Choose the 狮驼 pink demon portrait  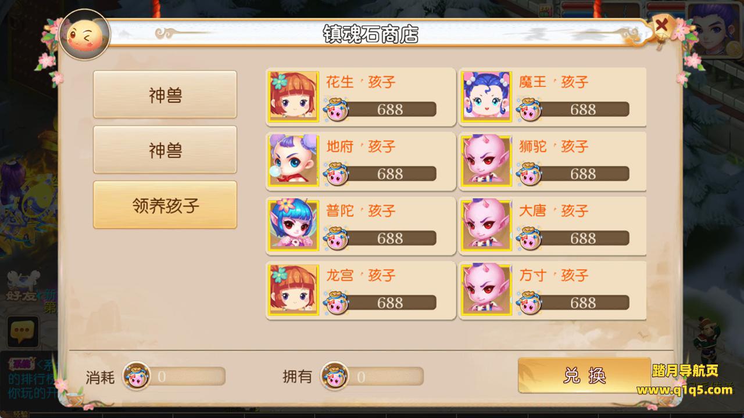487,161
